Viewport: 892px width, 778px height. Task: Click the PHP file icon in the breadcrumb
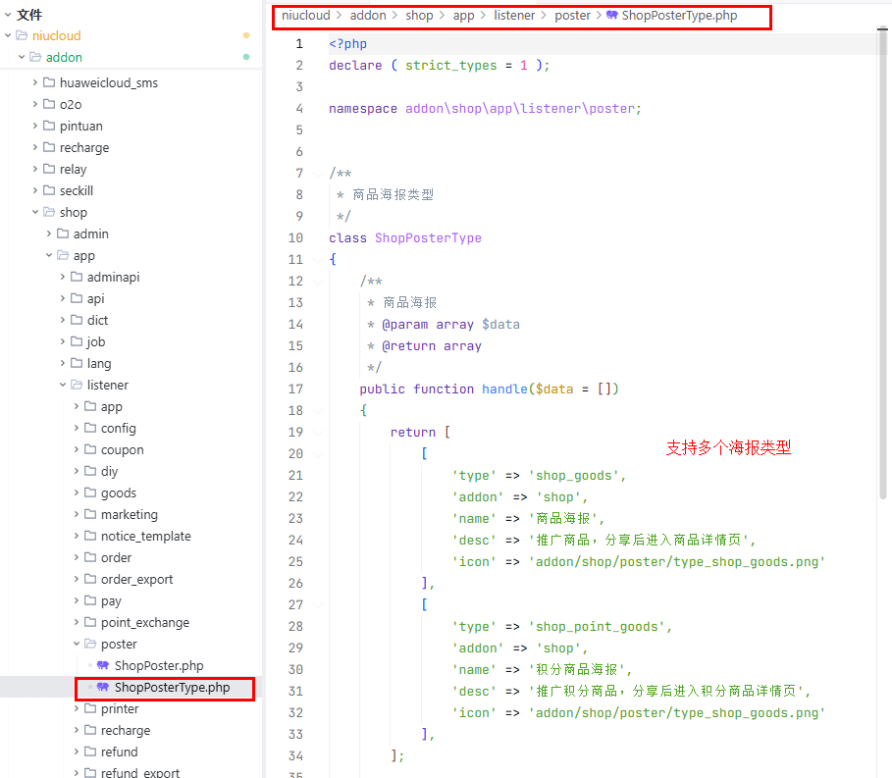pyautogui.click(x=612, y=16)
